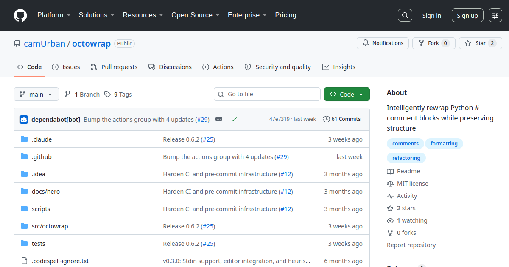Click the Report repository link

tap(411, 245)
